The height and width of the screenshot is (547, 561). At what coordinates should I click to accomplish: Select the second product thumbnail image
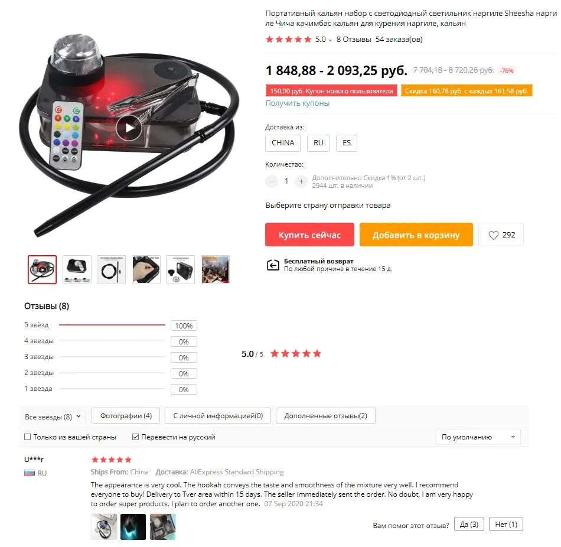click(x=77, y=269)
